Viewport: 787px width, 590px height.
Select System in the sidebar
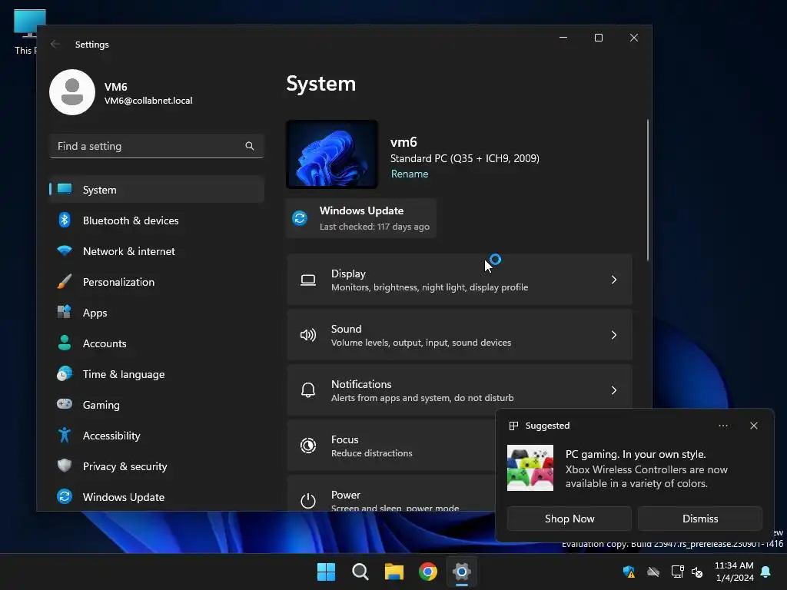point(157,190)
